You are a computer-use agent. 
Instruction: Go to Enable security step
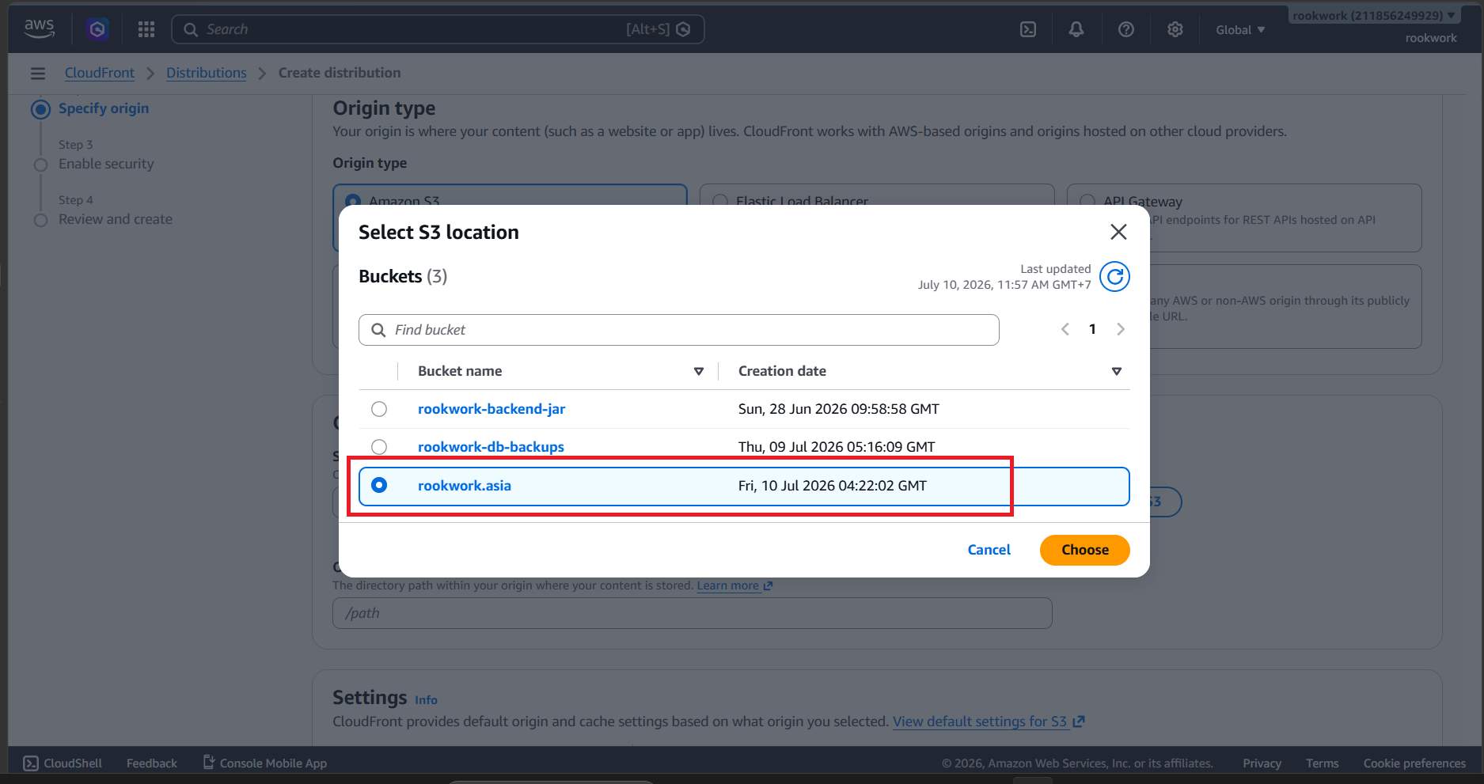tap(106, 164)
